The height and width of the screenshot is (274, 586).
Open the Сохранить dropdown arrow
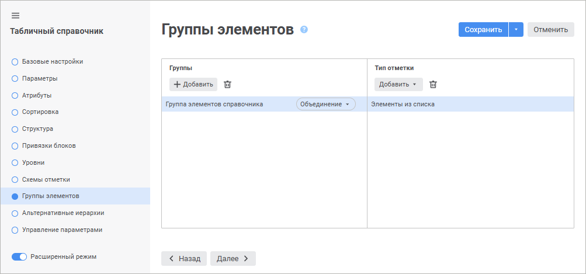516,30
